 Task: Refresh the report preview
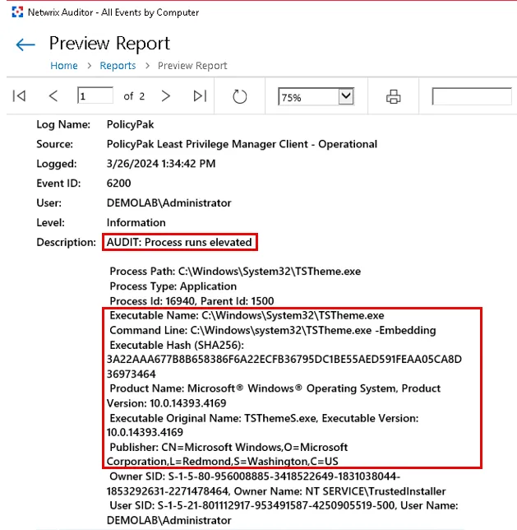click(x=240, y=97)
